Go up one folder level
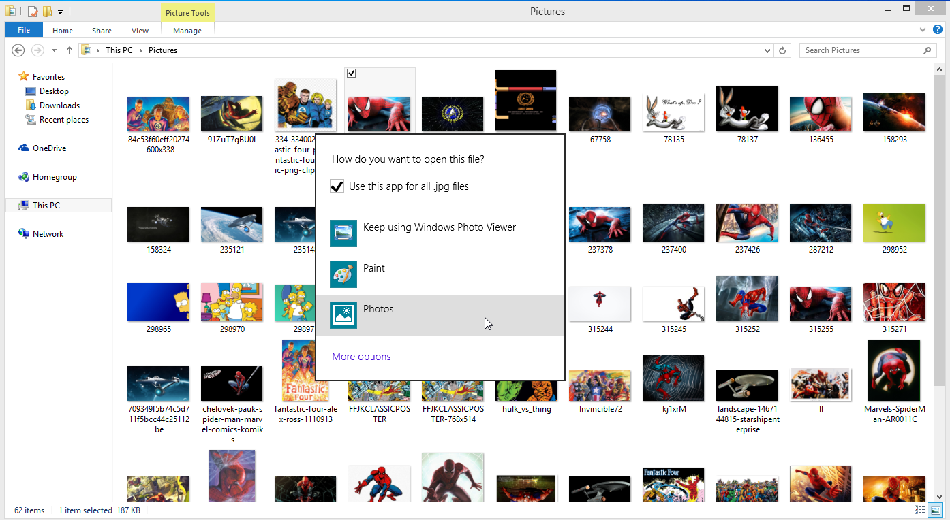Screen dimensions: 950x520 pos(70,50)
